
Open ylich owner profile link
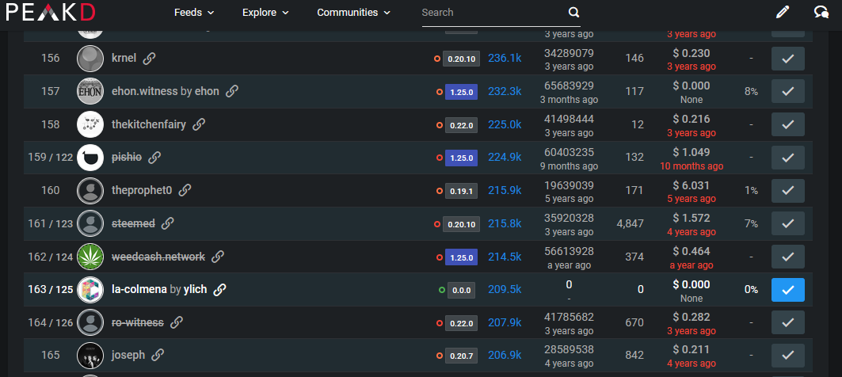195,290
